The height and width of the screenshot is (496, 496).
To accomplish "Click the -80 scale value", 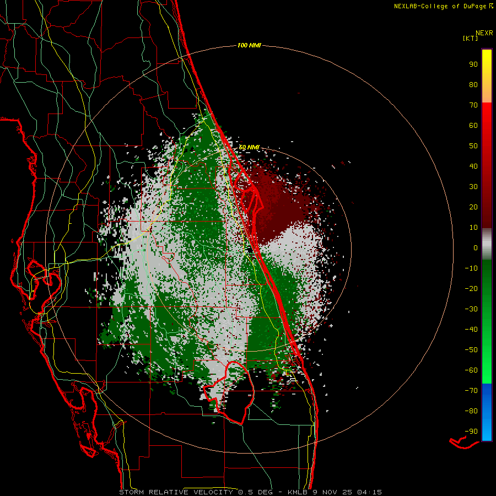I will point(471,411).
